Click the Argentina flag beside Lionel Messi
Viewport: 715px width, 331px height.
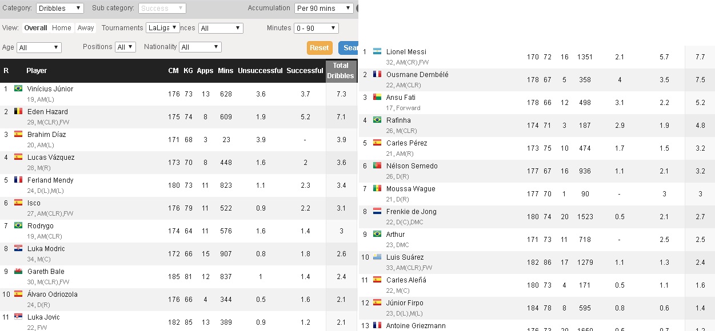[x=377, y=51]
